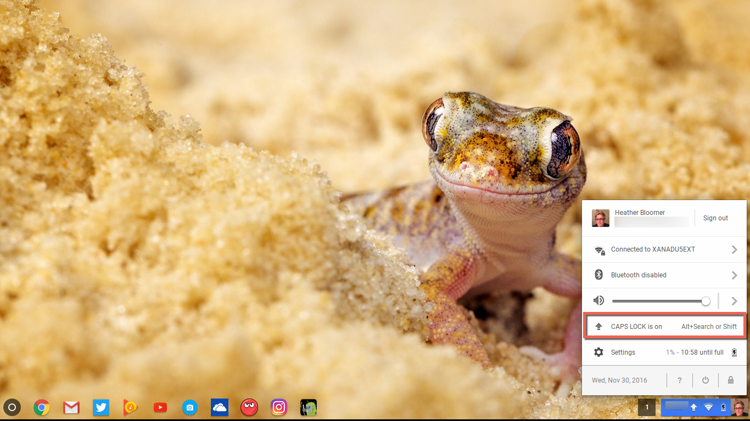Launch Google Play Music from shelf
This screenshot has height=421, width=750.
click(131, 407)
